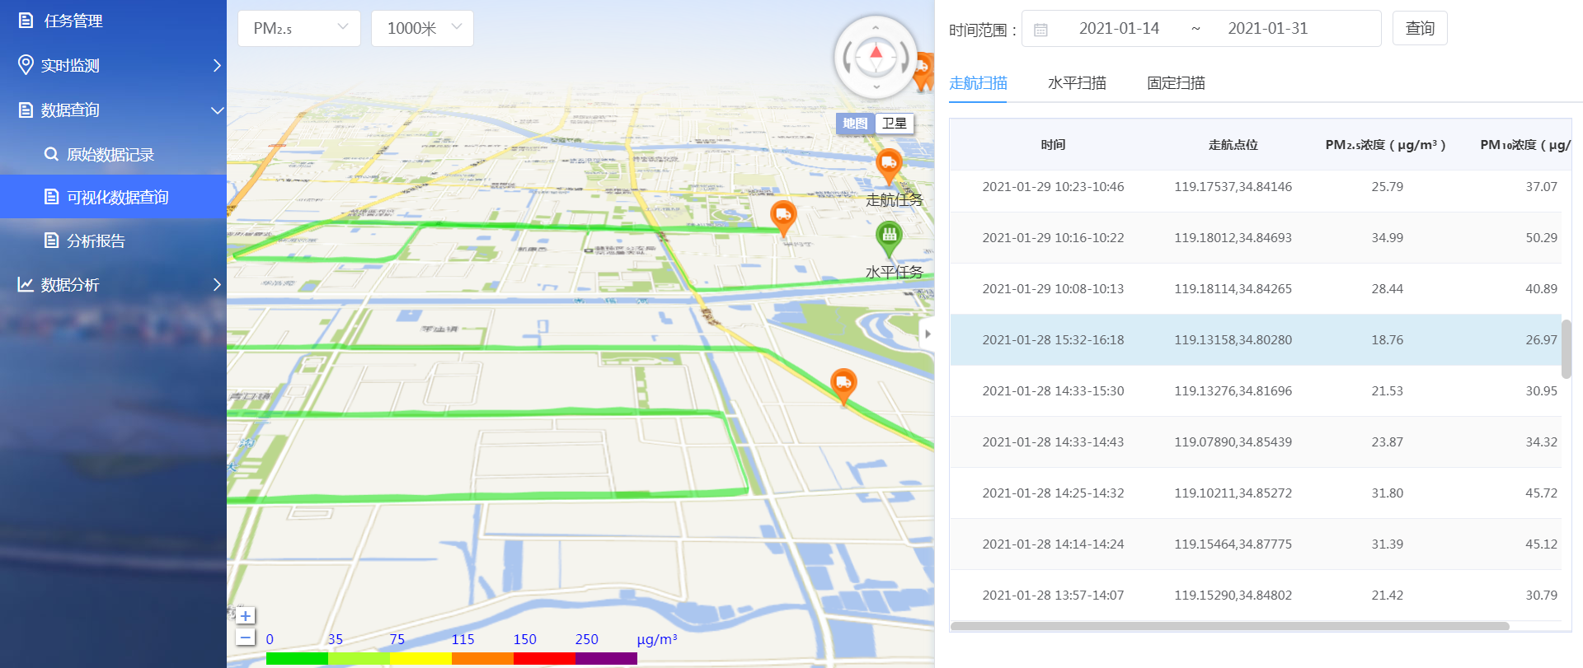Collapse side panel with arrow handle
Image resolution: width=1583 pixels, height=668 pixels.
point(928,334)
